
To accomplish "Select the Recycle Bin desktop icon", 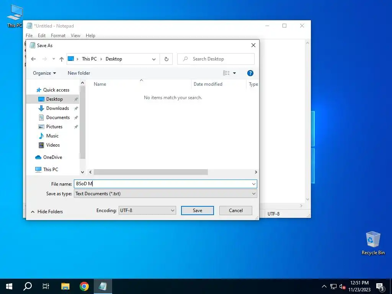I will [x=373, y=243].
